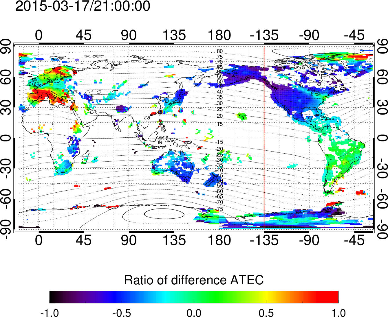Screen dimensions: 388x317
Task: Click small geomagnetic latitude label 70
Action: 220,62
